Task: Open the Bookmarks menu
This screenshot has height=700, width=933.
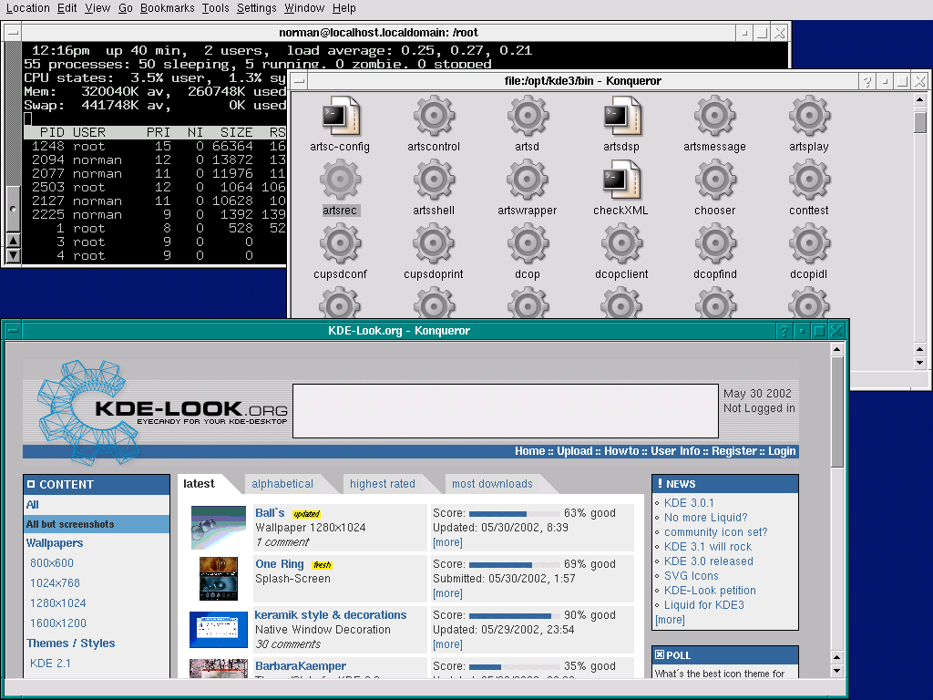Action: (x=168, y=8)
